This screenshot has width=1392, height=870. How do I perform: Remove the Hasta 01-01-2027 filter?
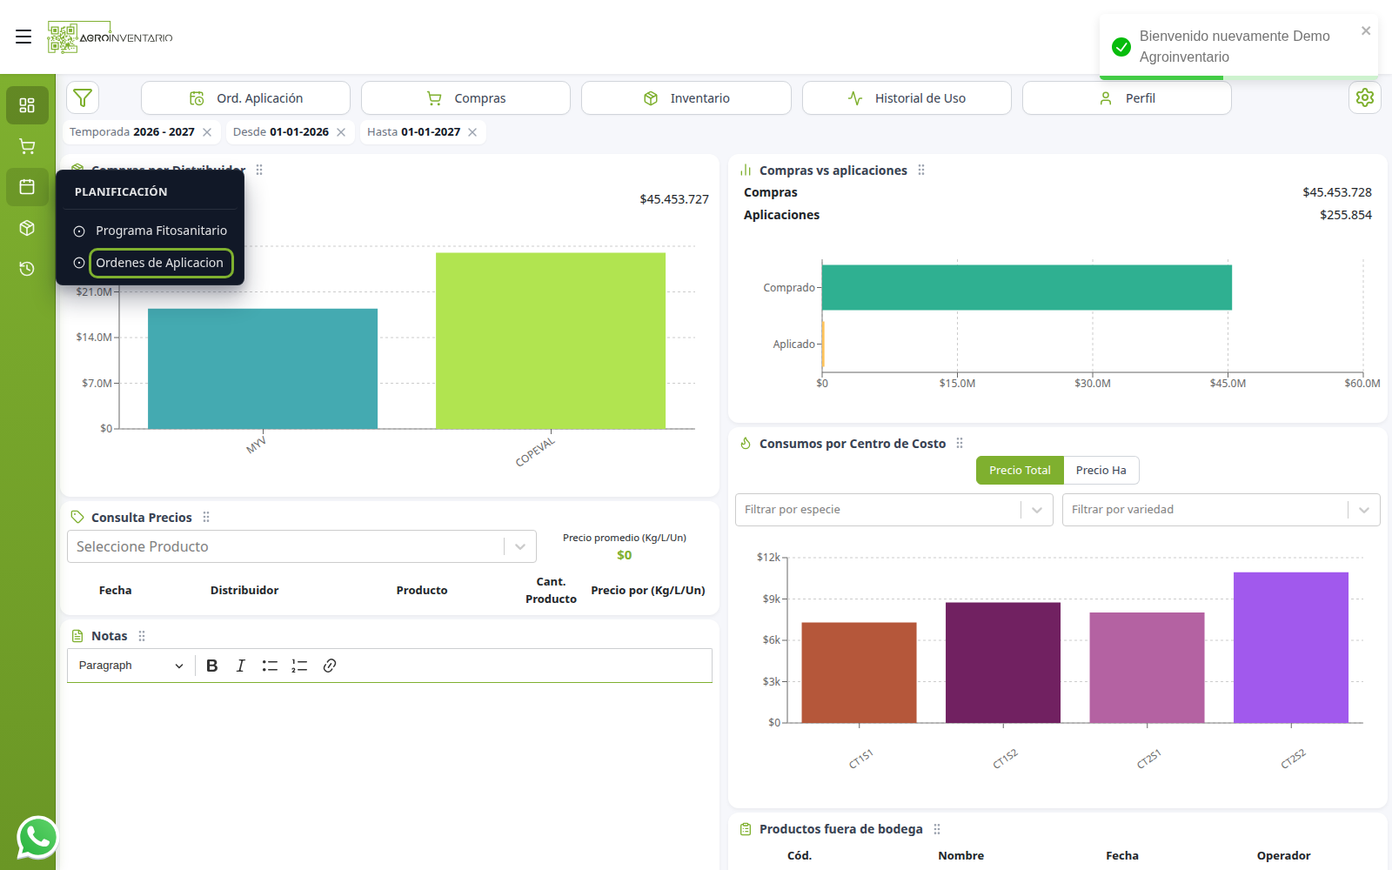tap(472, 132)
